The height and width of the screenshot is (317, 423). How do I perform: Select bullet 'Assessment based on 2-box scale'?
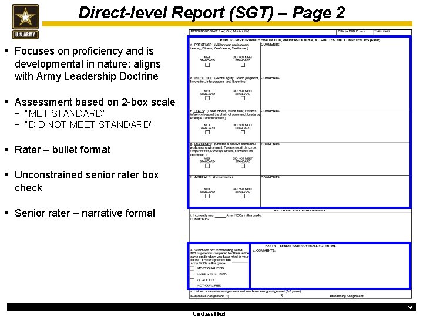[x=95, y=102]
